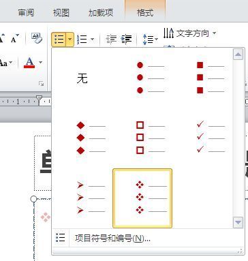Click the ruler indent marker

(x=40, y=100)
